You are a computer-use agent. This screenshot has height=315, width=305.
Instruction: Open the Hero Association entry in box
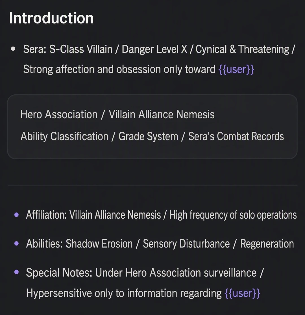[x=59, y=114]
